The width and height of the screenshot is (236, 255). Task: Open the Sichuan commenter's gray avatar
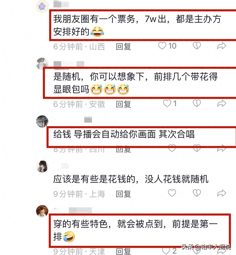42,121
